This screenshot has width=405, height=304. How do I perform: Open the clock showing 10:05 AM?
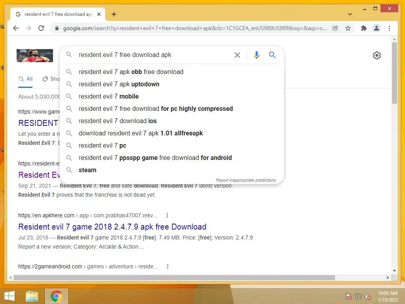click(388, 296)
